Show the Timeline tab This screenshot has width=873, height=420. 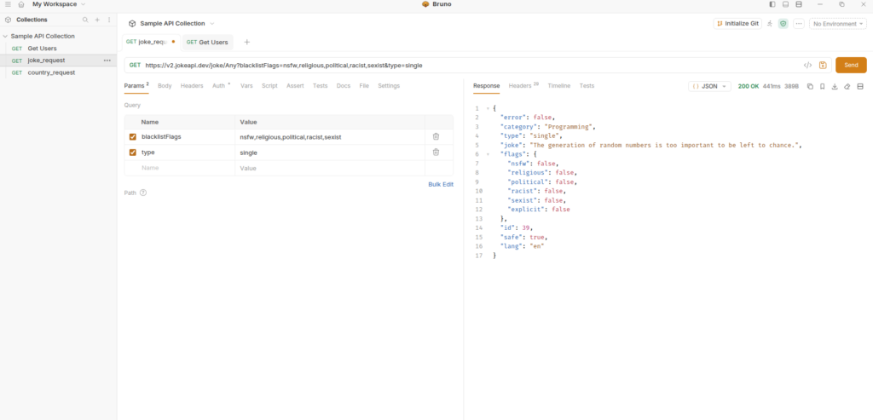pyautogui.click(x=559, y=86)
